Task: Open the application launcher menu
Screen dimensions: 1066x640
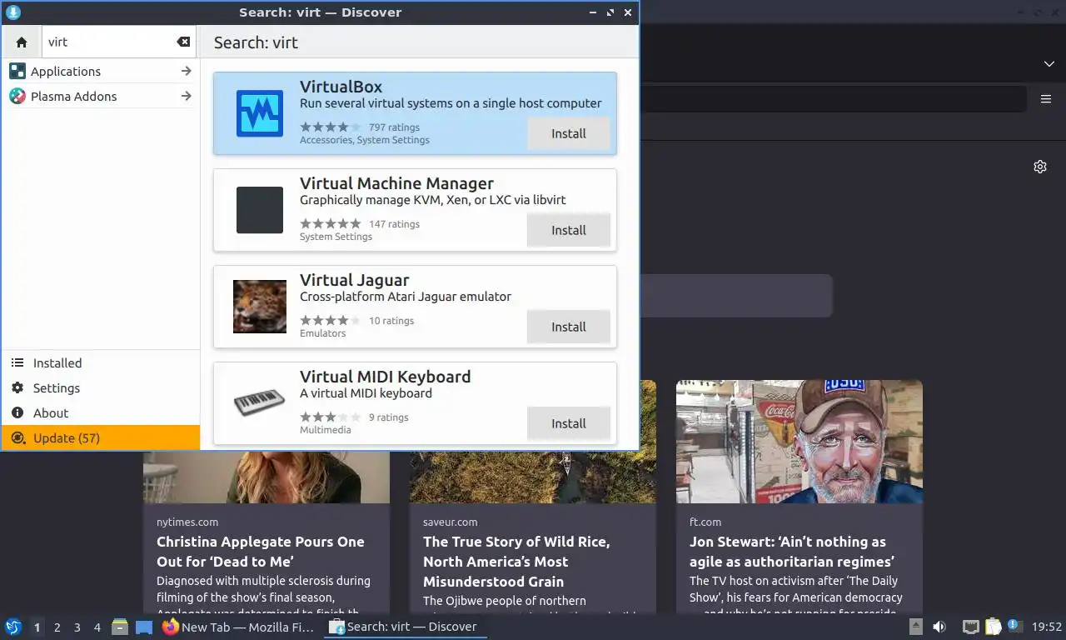Action: coord(13,627)
